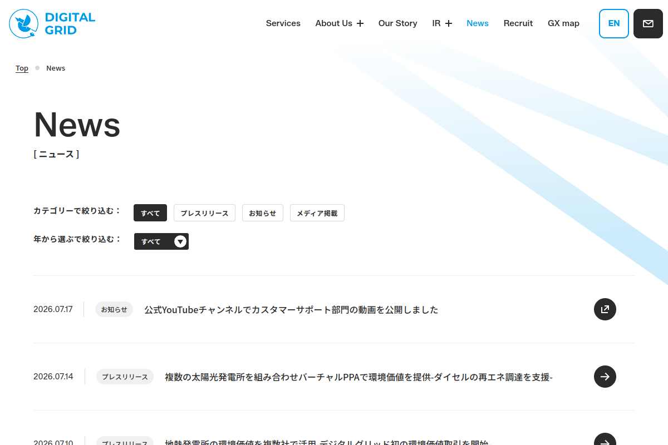Image resolution: width=668 pixels, height=445 pixels.
Task: Filter by プレスリリース category
Action: pyautogui.click(x=204, y=213)
